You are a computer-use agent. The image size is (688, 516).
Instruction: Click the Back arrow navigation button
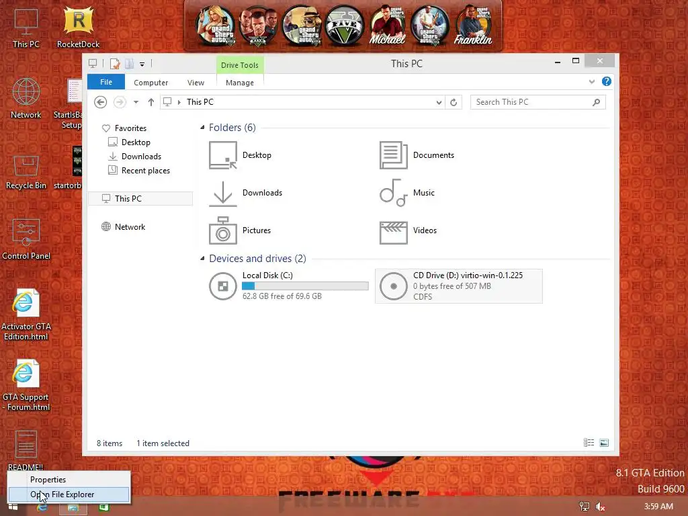tap(101, 102)
